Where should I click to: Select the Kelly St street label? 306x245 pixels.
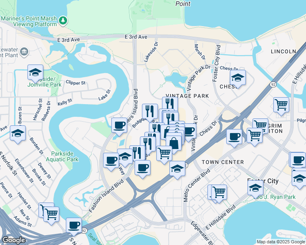(65, 102)
